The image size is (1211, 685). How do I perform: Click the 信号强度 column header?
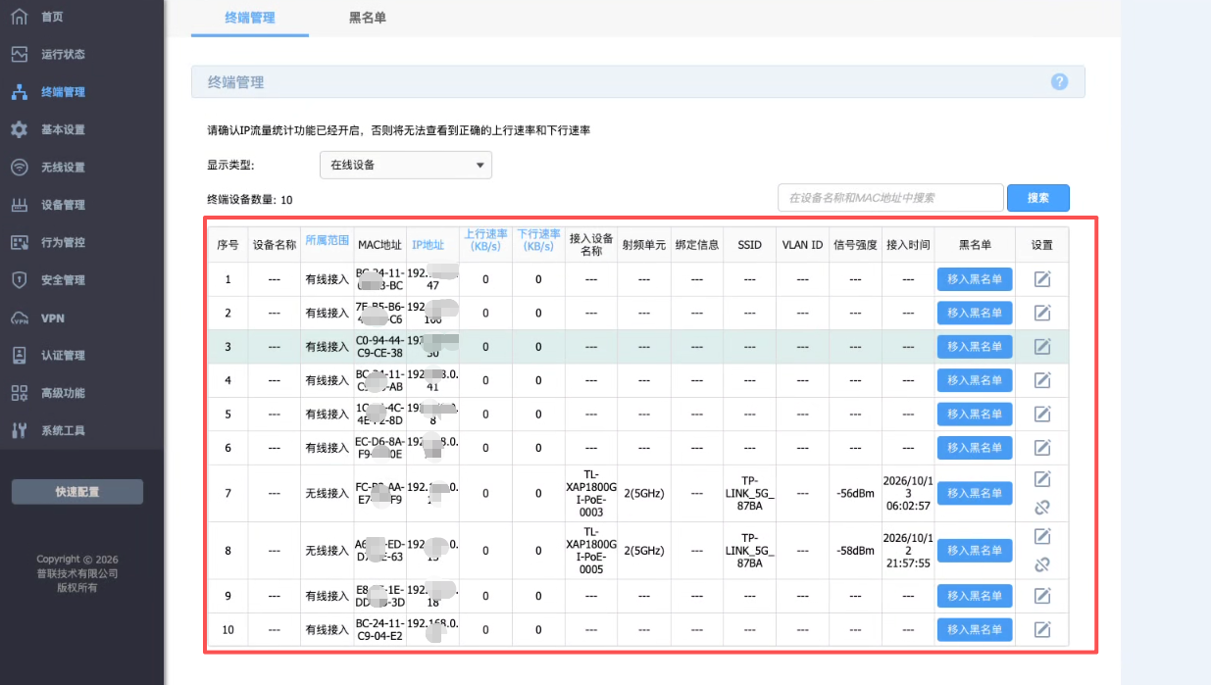pyautogui.click(x=855, y=245)
